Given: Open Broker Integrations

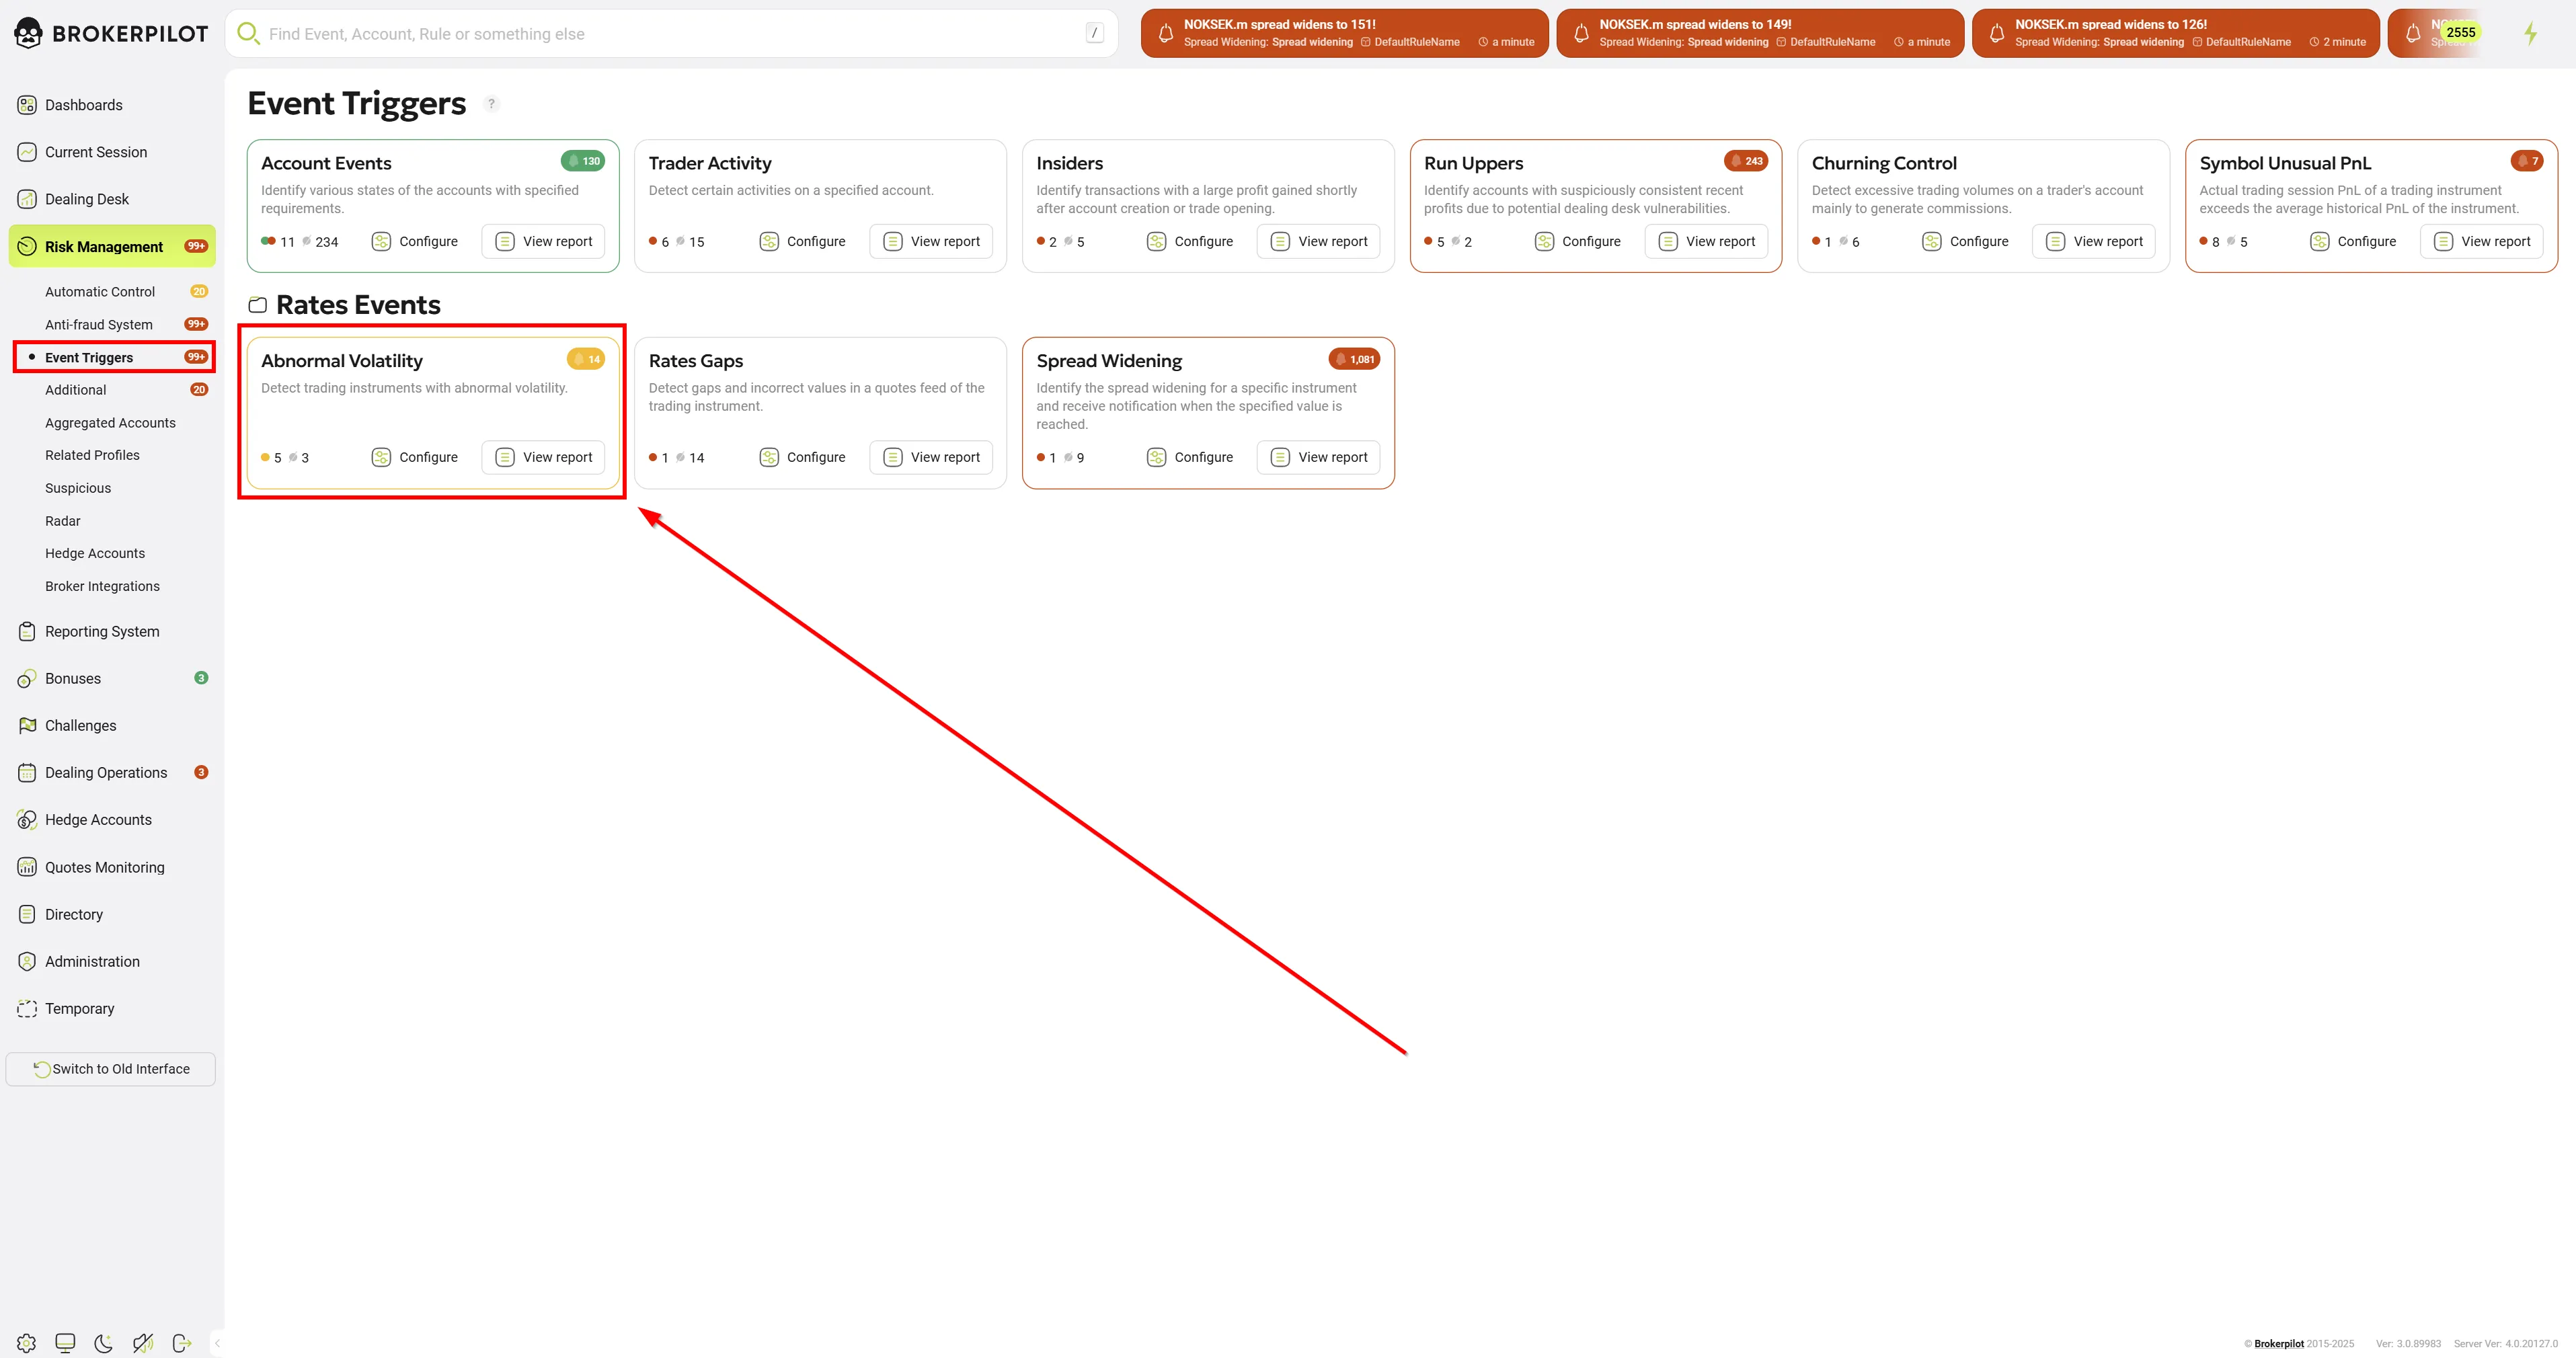Looking at the screenshot, I should (x=102, y=586).
